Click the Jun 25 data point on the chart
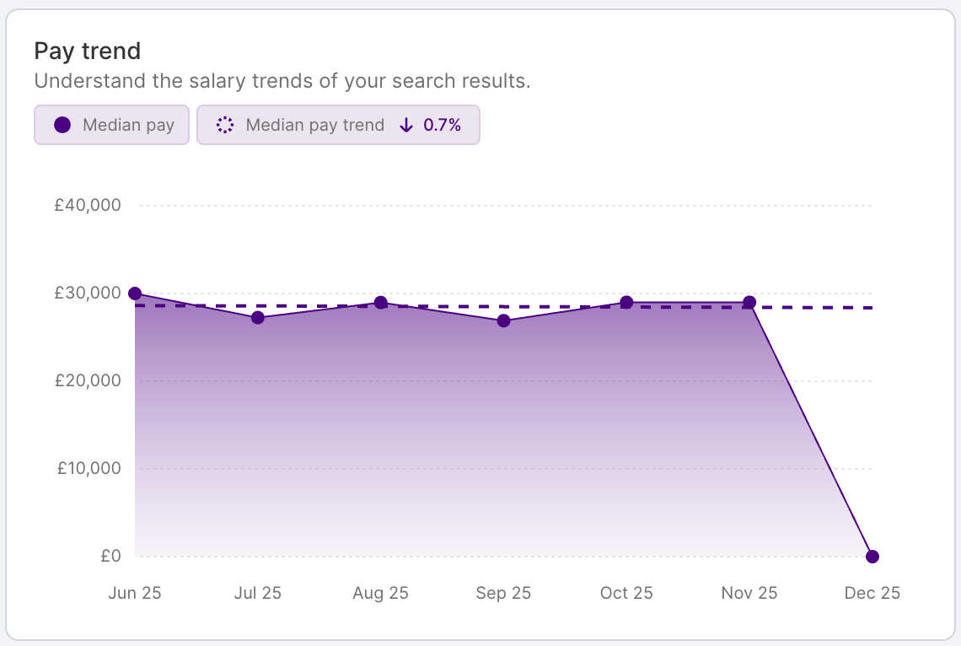Screen dimensions: 961x646 tap(135, 293)
